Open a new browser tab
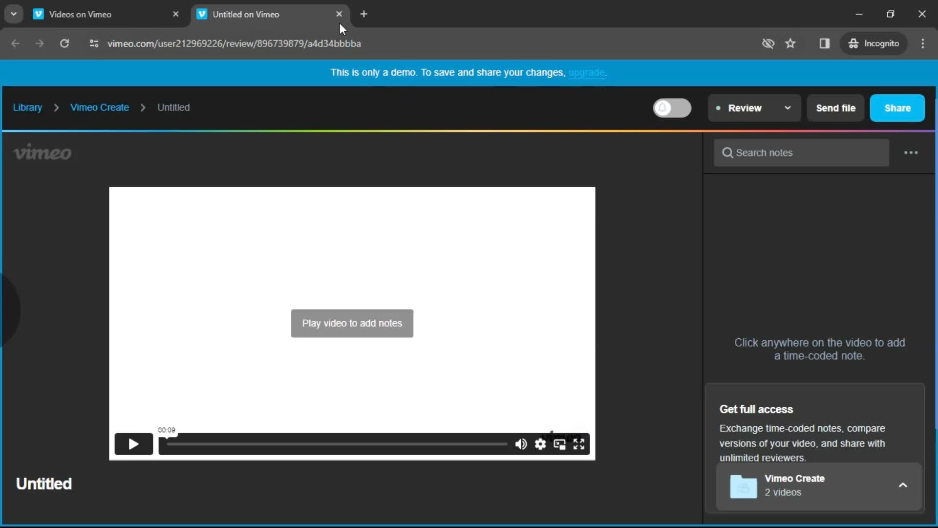This screenshot has height=528, width=938. 363,14
